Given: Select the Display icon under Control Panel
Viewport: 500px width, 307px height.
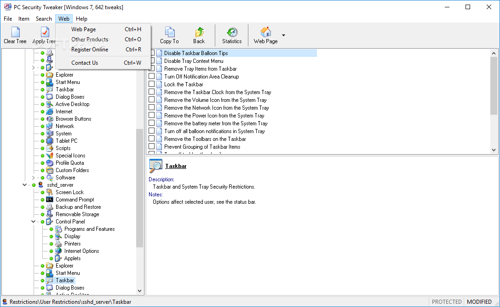Looking at the screenshot, I should point(58,236).
